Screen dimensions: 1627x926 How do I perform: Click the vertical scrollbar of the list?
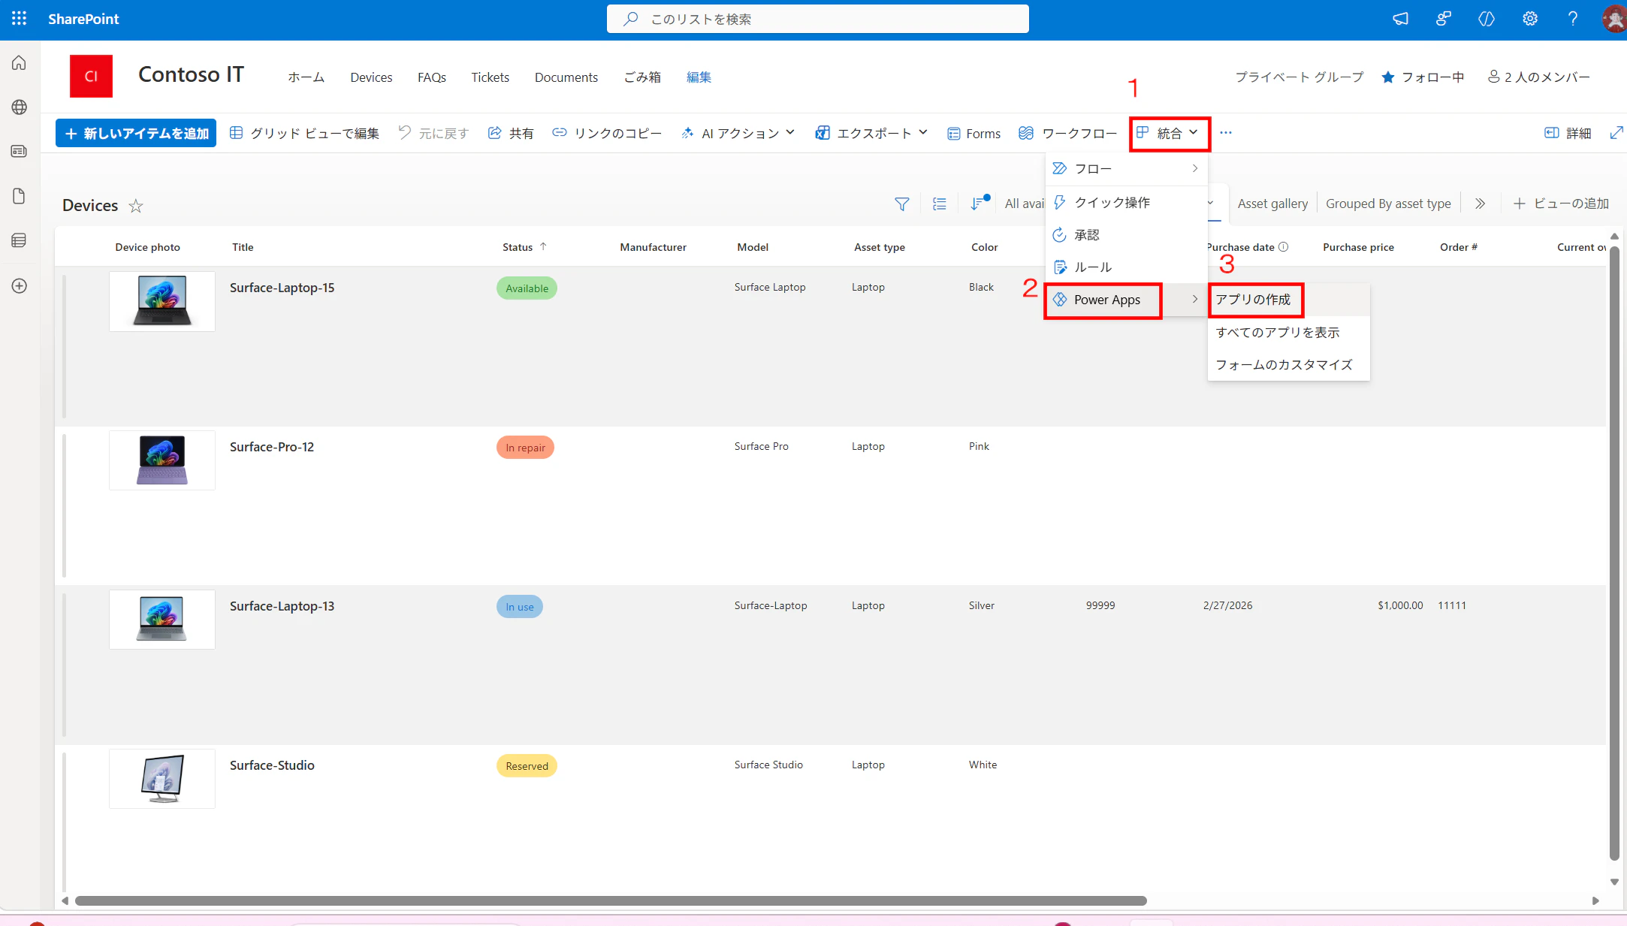point(1613,553)
